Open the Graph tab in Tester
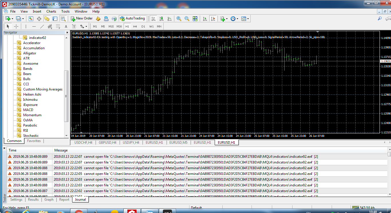 click(49, 200)
